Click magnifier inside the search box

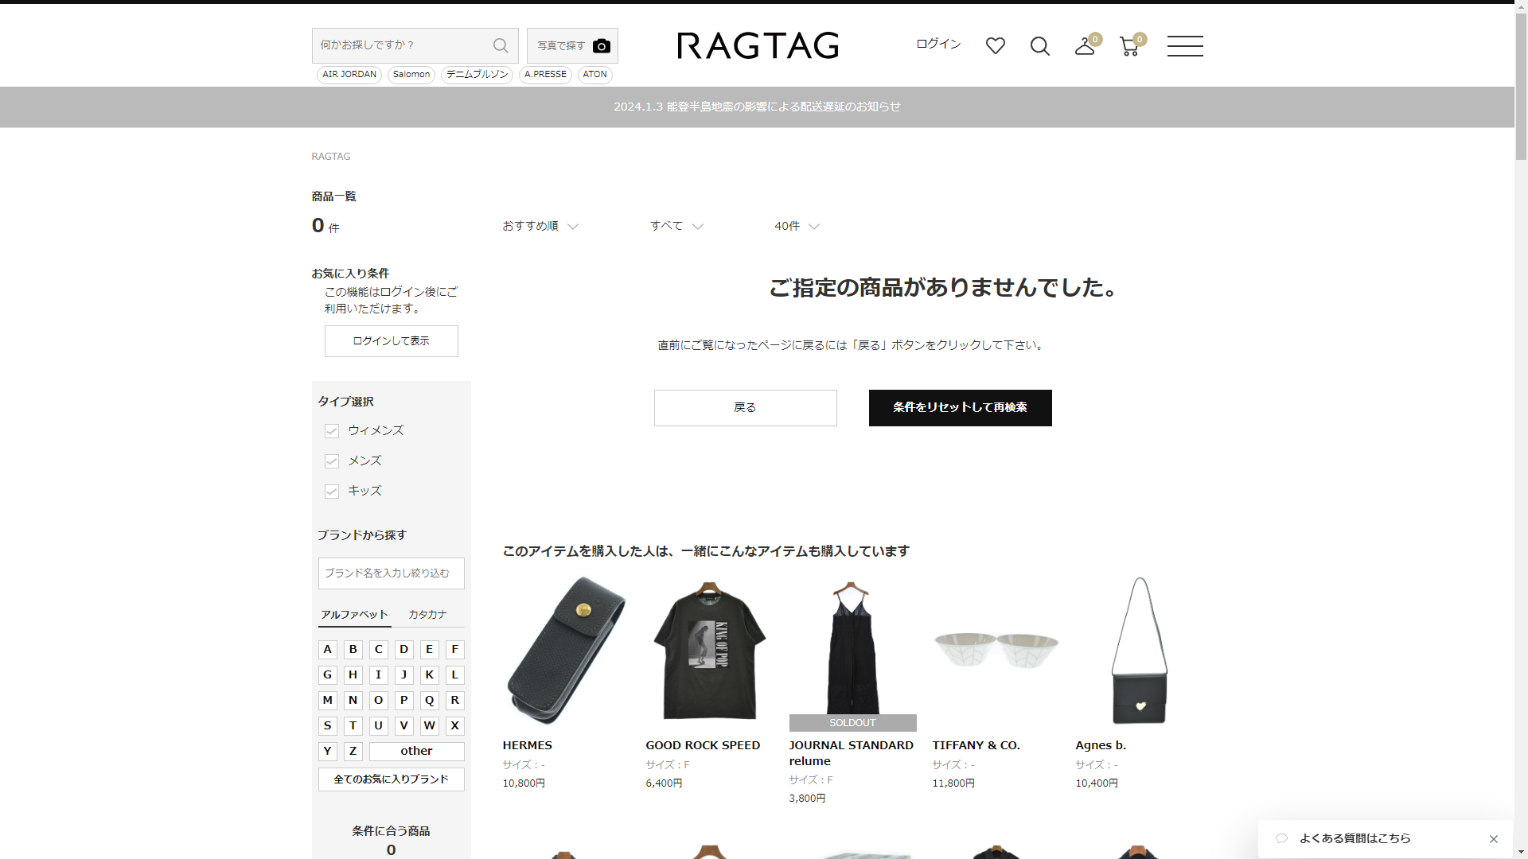501,45
